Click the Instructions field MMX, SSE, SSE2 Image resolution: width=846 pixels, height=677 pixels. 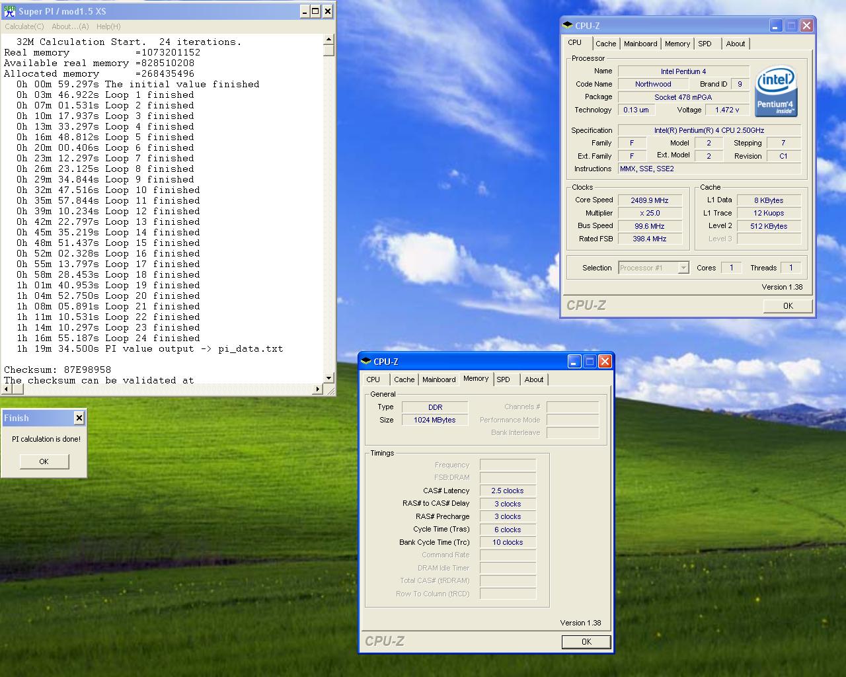709,169
